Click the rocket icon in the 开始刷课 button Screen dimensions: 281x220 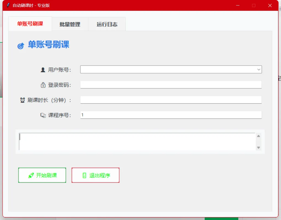[x=31, y=175]
